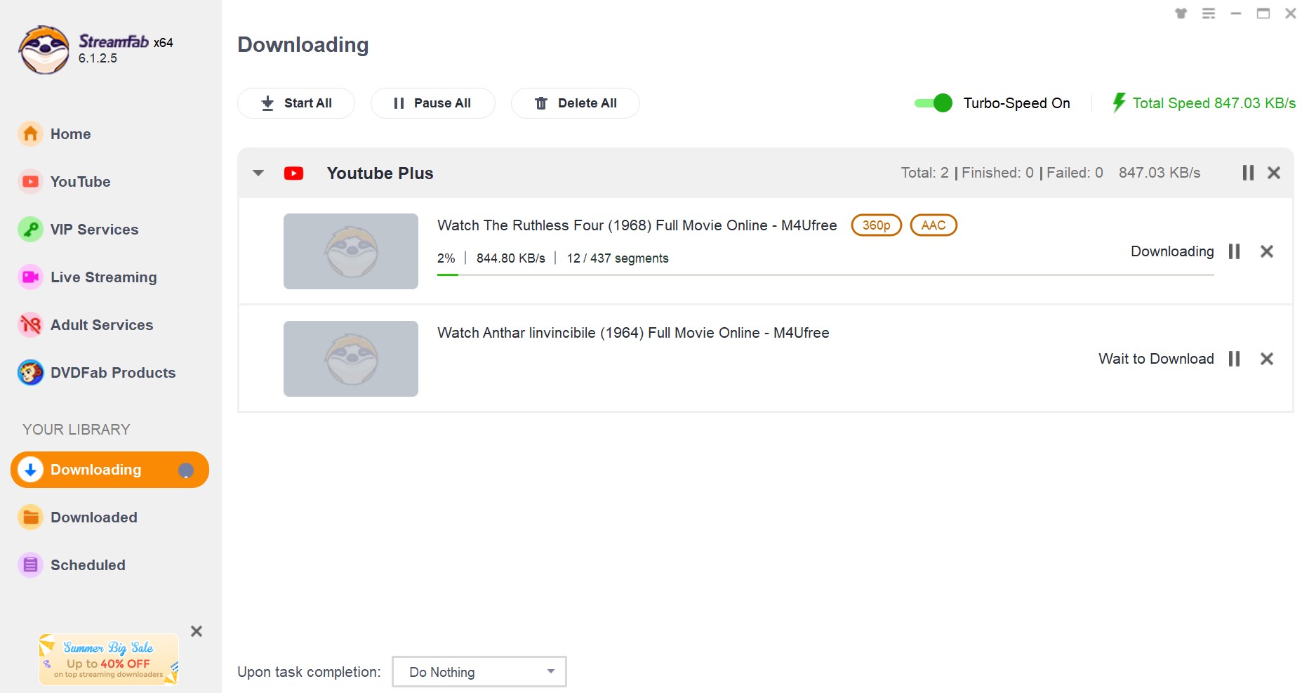Toggle the Turbo-Speed switch off
This screenshot has width=1302, height=693.
point(934,103)
